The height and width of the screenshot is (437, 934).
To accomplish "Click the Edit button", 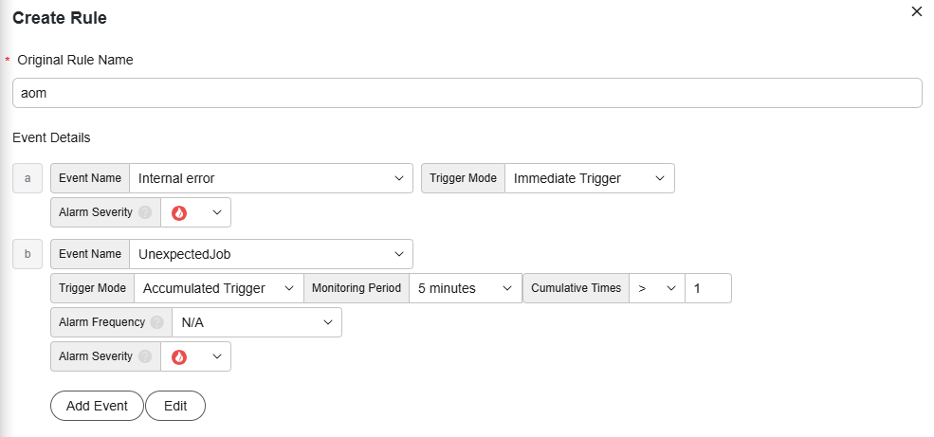I will pos(175,406).
